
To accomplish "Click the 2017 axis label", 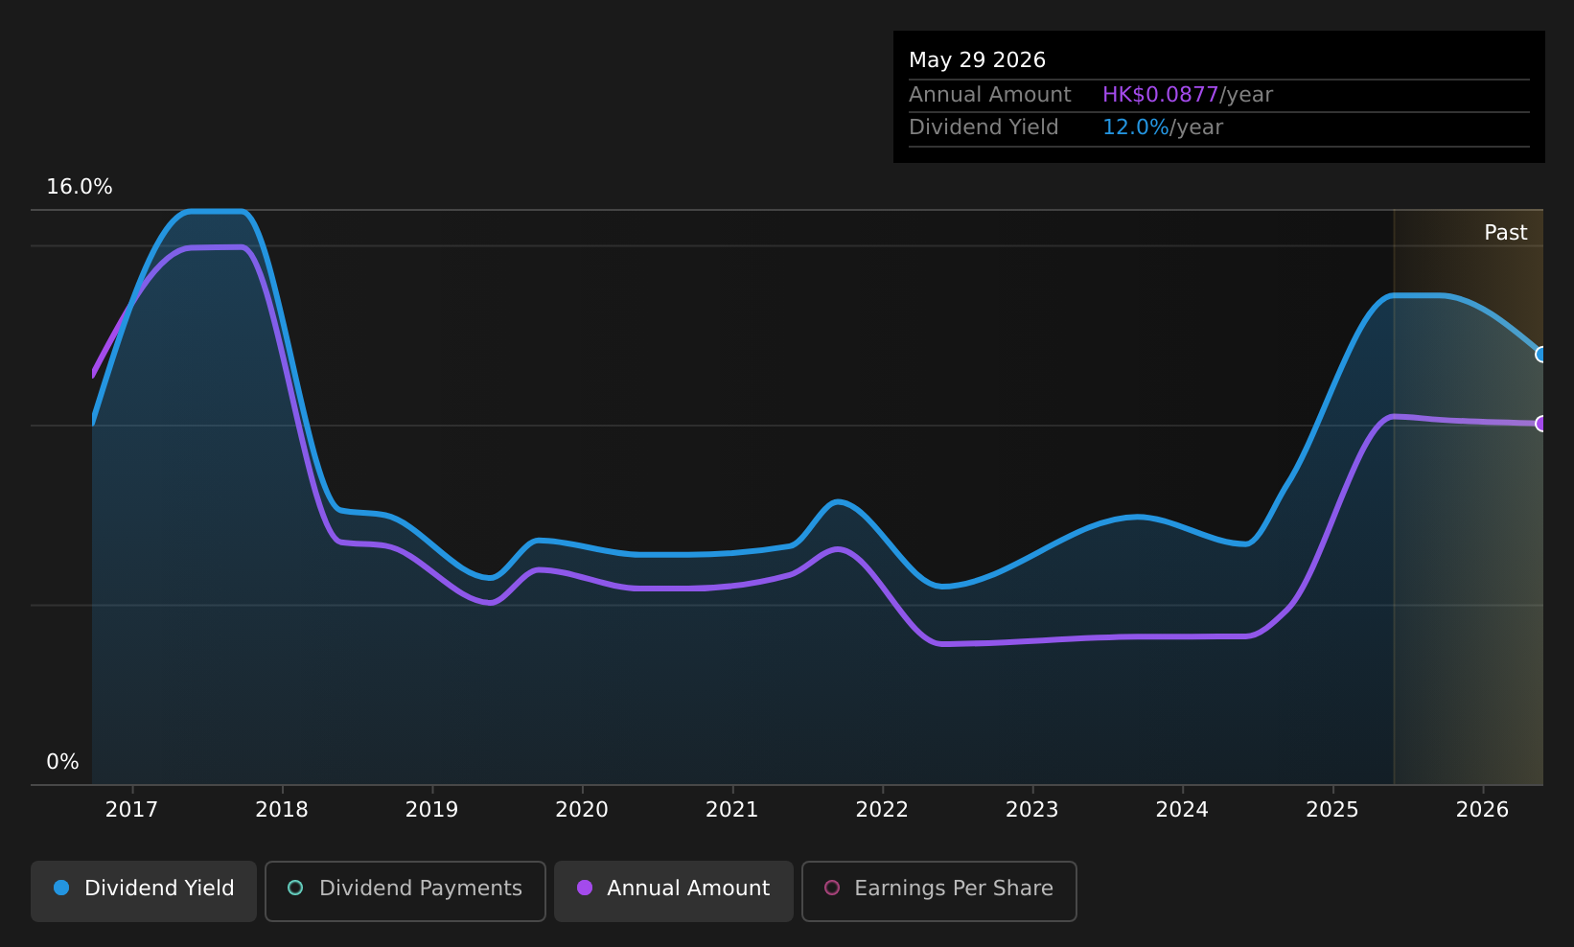I will click(131, 810).
